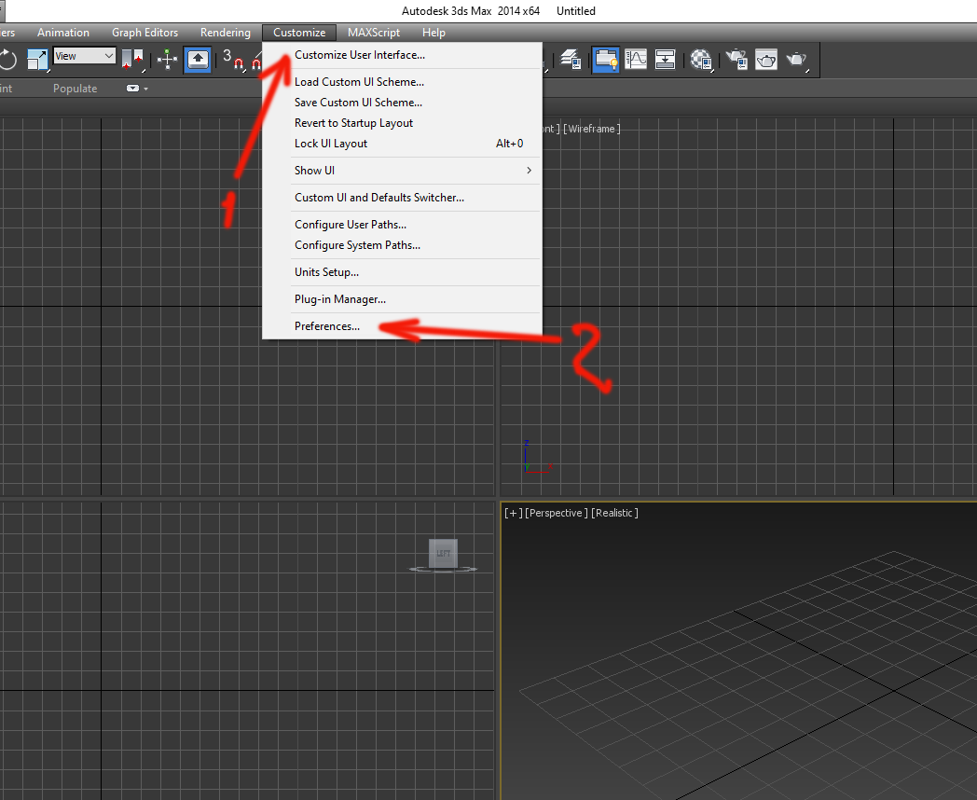
Task: Open the Schematic View icon
Action: [666, 60]
